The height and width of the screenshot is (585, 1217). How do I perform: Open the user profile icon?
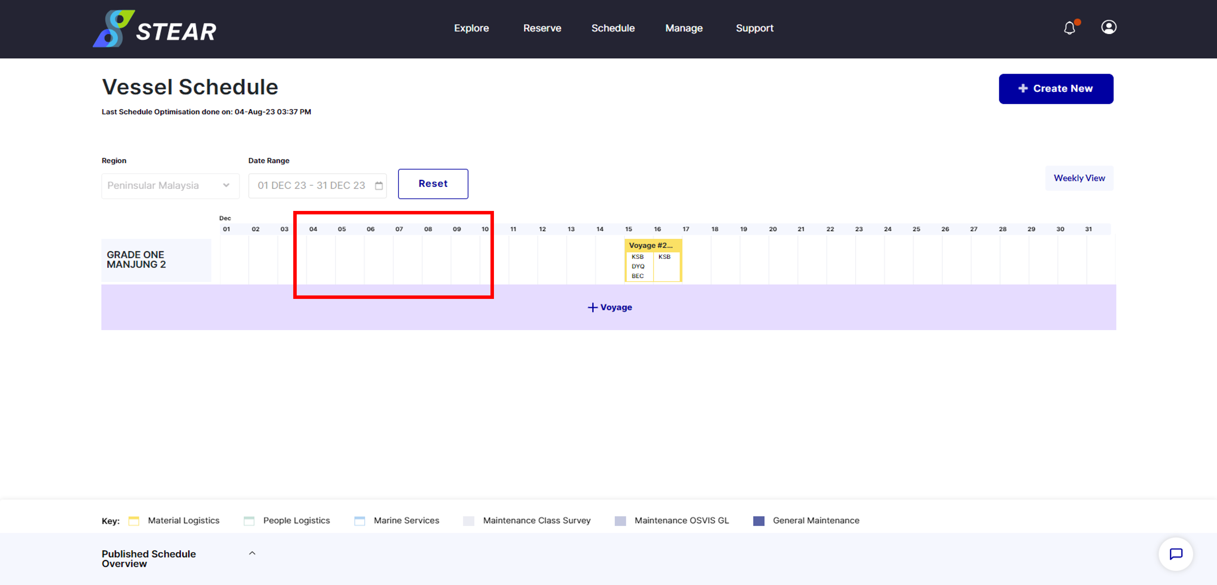pyautogui.click(x=1109, y=27)
